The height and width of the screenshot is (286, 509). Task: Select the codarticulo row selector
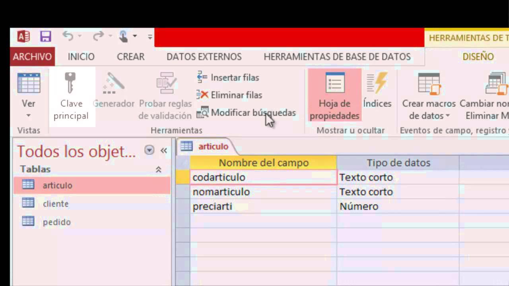183,177
